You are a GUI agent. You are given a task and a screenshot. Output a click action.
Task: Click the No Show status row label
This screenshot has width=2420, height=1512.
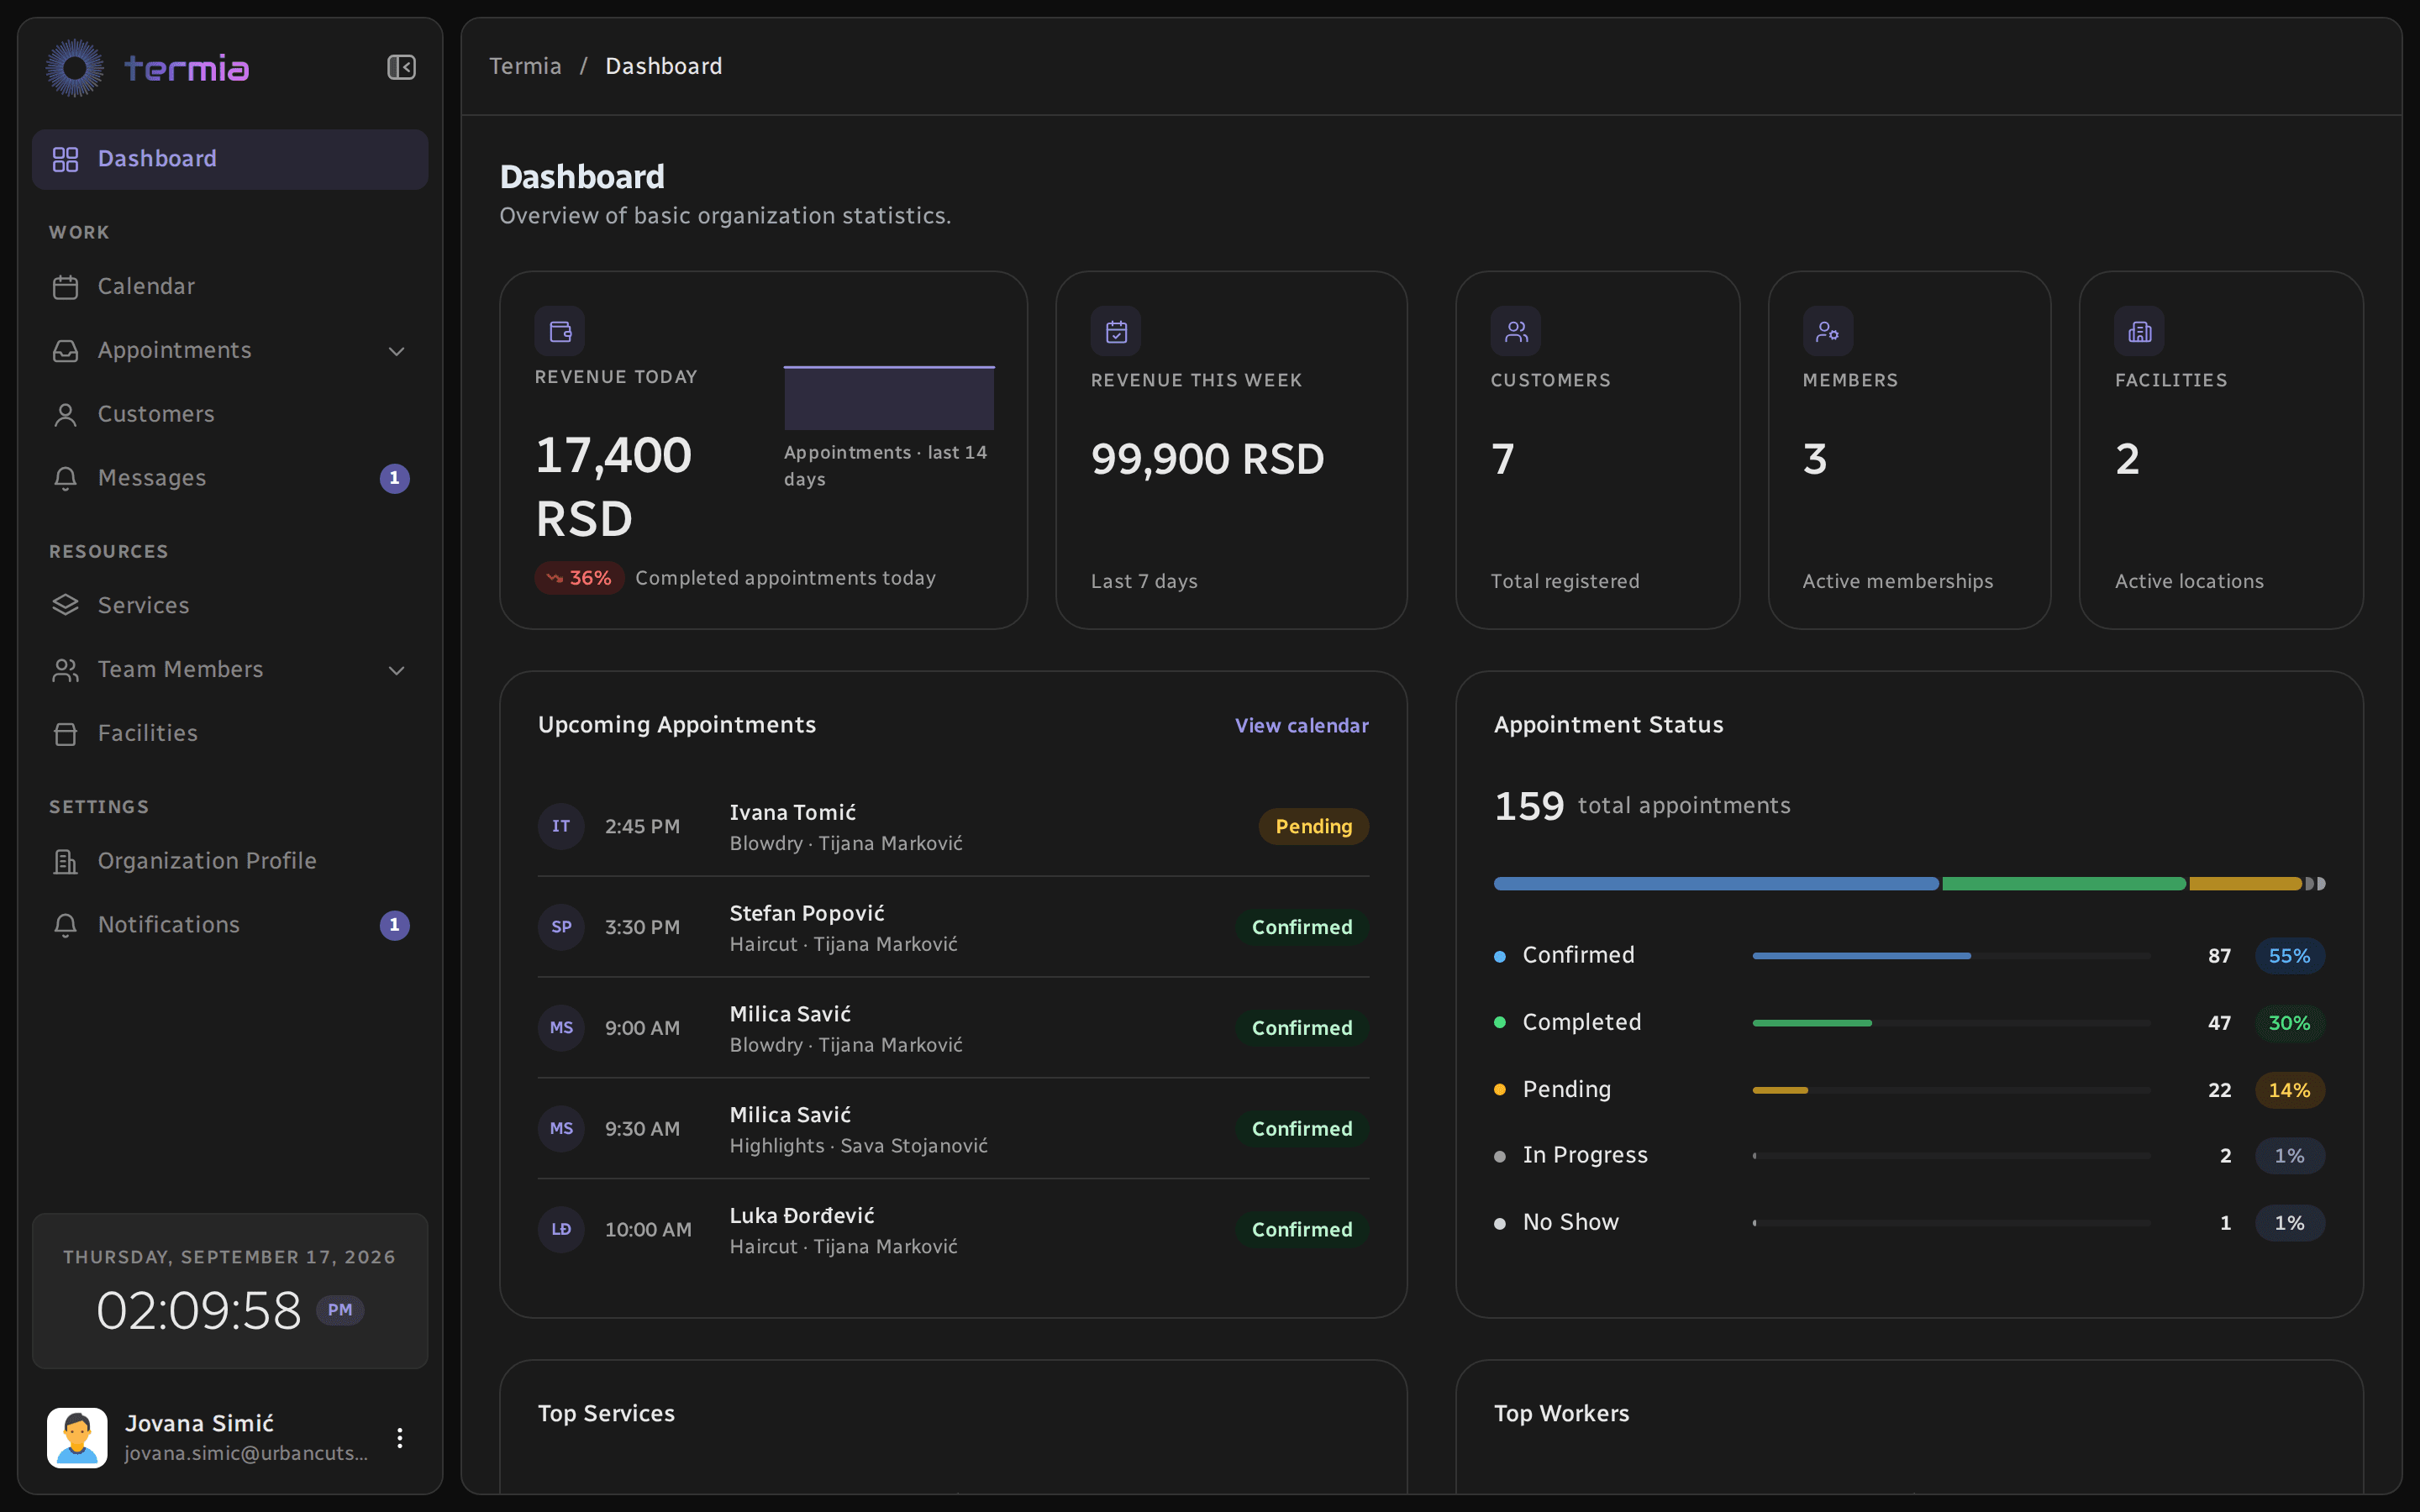pyautogui.click(x=1571, y=1222)
